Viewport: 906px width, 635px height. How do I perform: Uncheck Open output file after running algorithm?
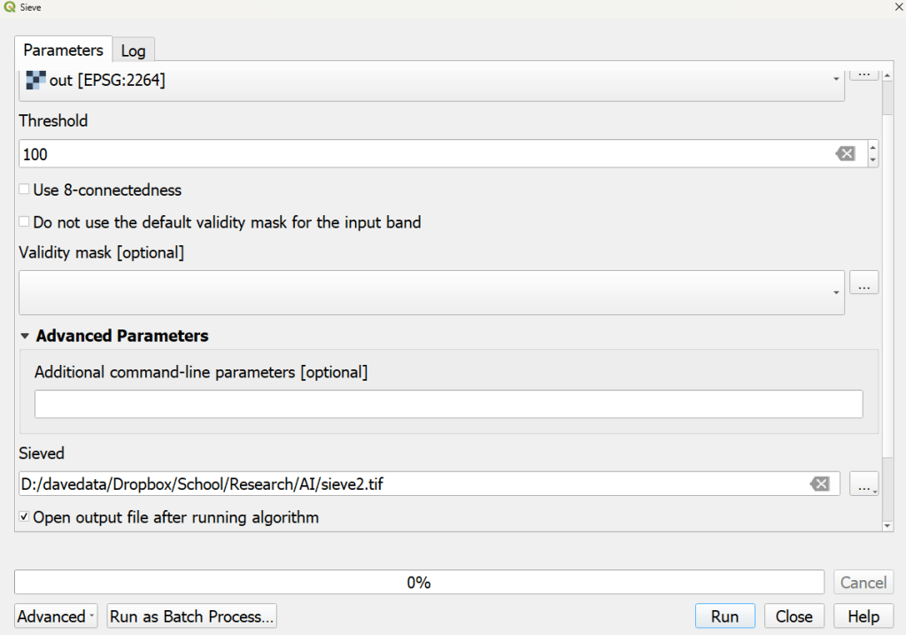25,517
